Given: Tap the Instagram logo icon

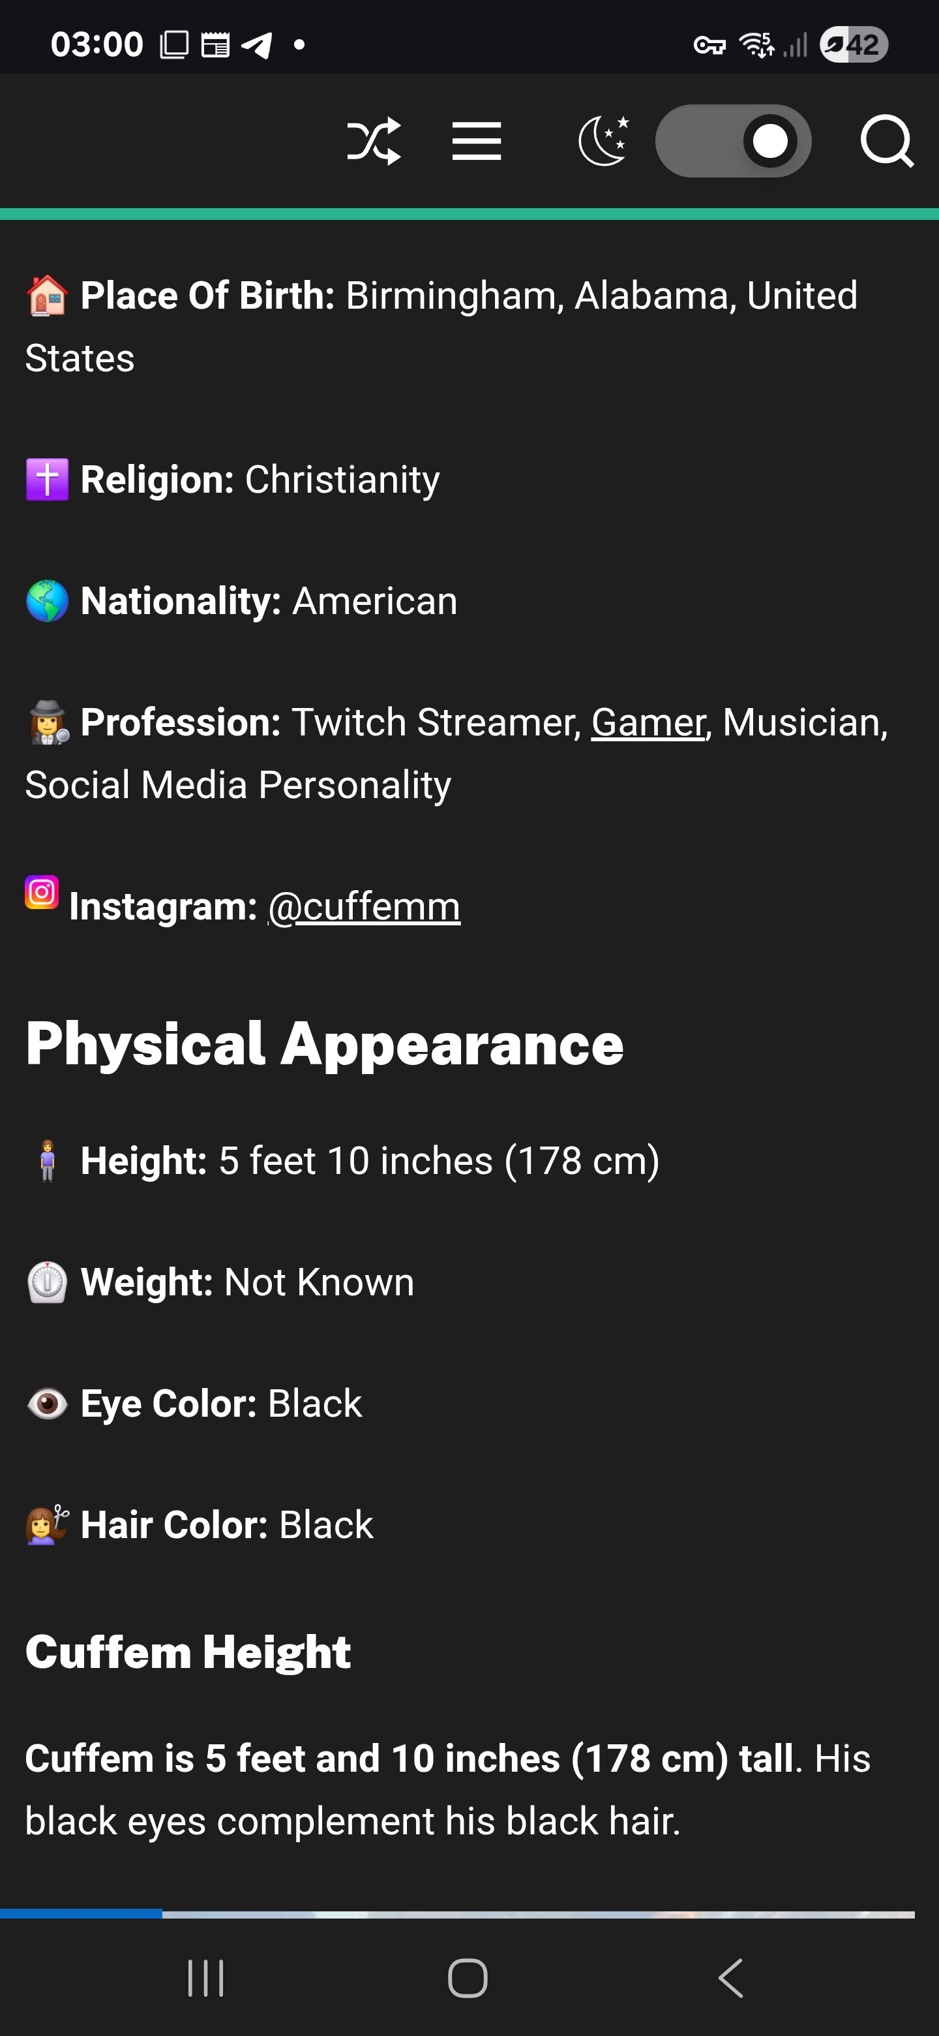Looking at the screenshot, I should pyautogui.click(x=42, y=892).
